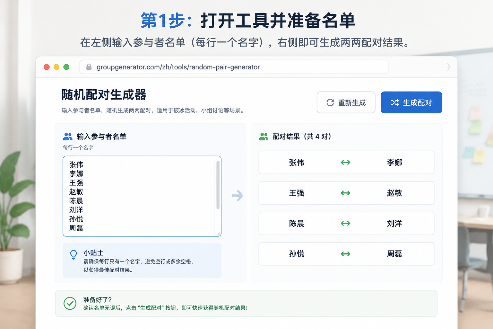
Task: Click the arrow icon in 张伟 pair
Action: coord(345,163)
